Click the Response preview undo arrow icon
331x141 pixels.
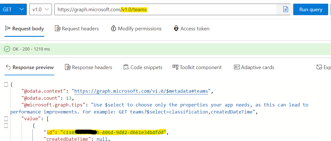pos(8,67)
